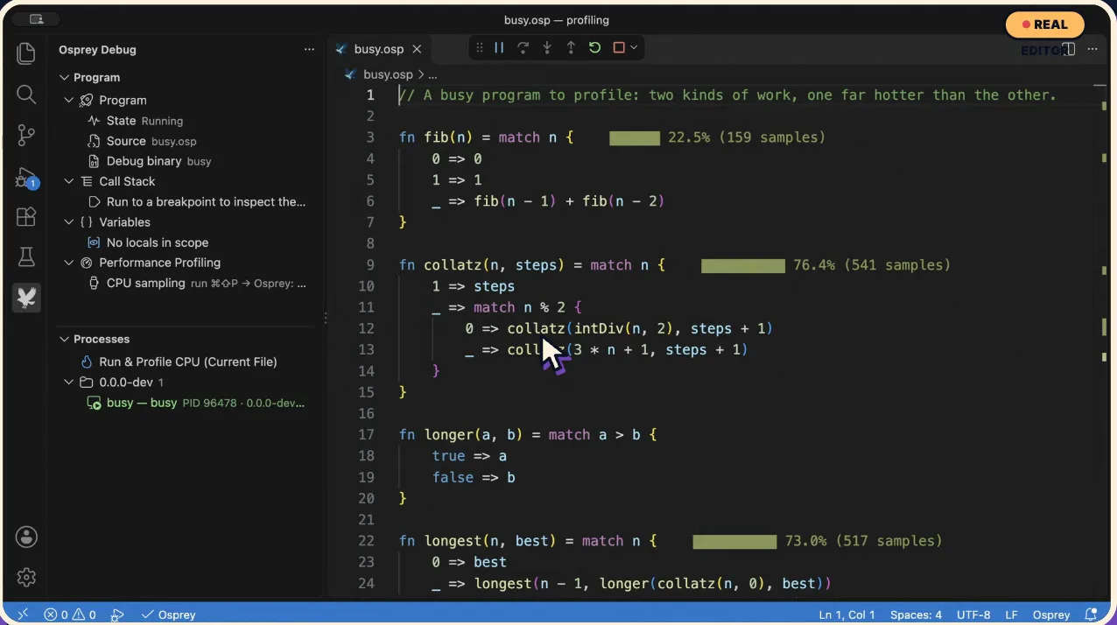Click Step Out in debug toolbar
The height and width of the screenshot is (625, 1117).
pyautogui.click(x=571, y=48)
